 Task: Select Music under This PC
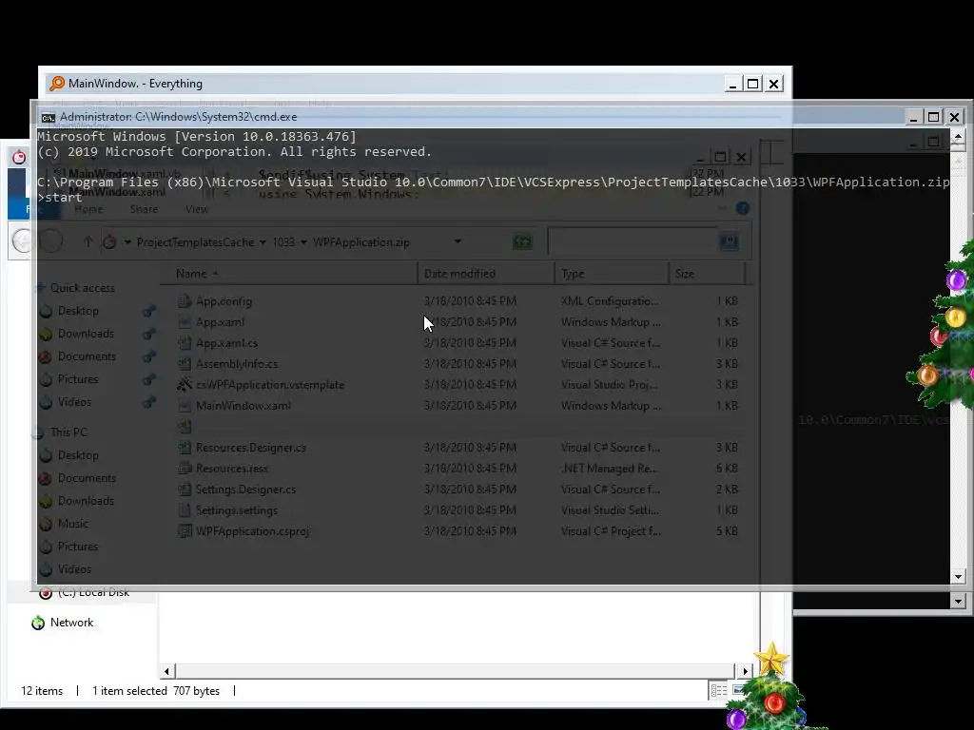tap(73, 524)
